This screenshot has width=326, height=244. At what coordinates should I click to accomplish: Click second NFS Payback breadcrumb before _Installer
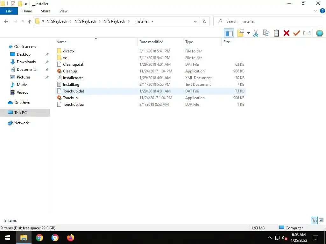[114, 21]
